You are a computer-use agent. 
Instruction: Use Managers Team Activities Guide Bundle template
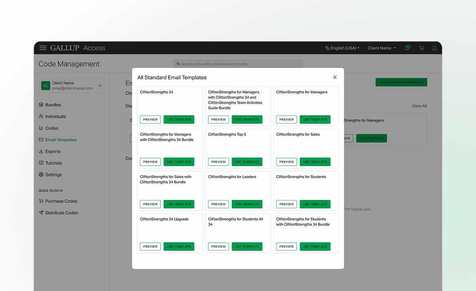coord(247,119)
